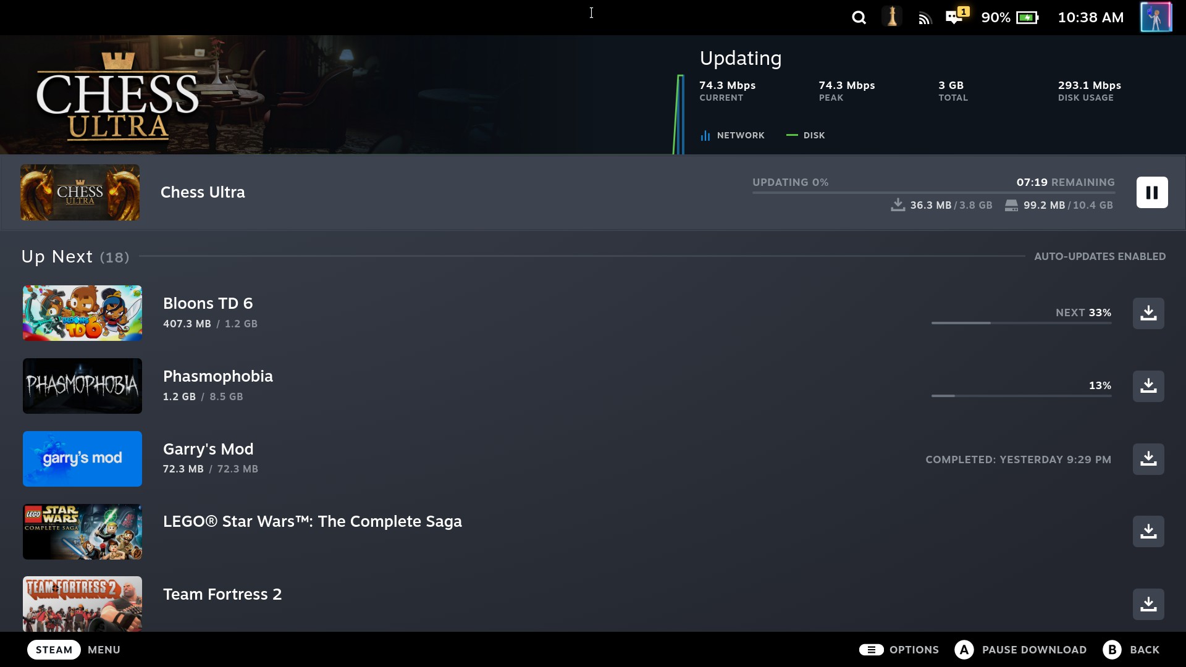Open the notifications chat icon
The image size is (1186, 667).
955,17
